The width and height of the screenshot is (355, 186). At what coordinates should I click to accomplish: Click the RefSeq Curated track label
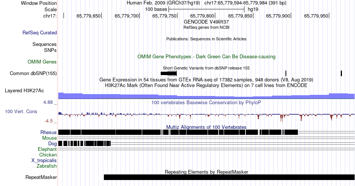coord(39,32)
